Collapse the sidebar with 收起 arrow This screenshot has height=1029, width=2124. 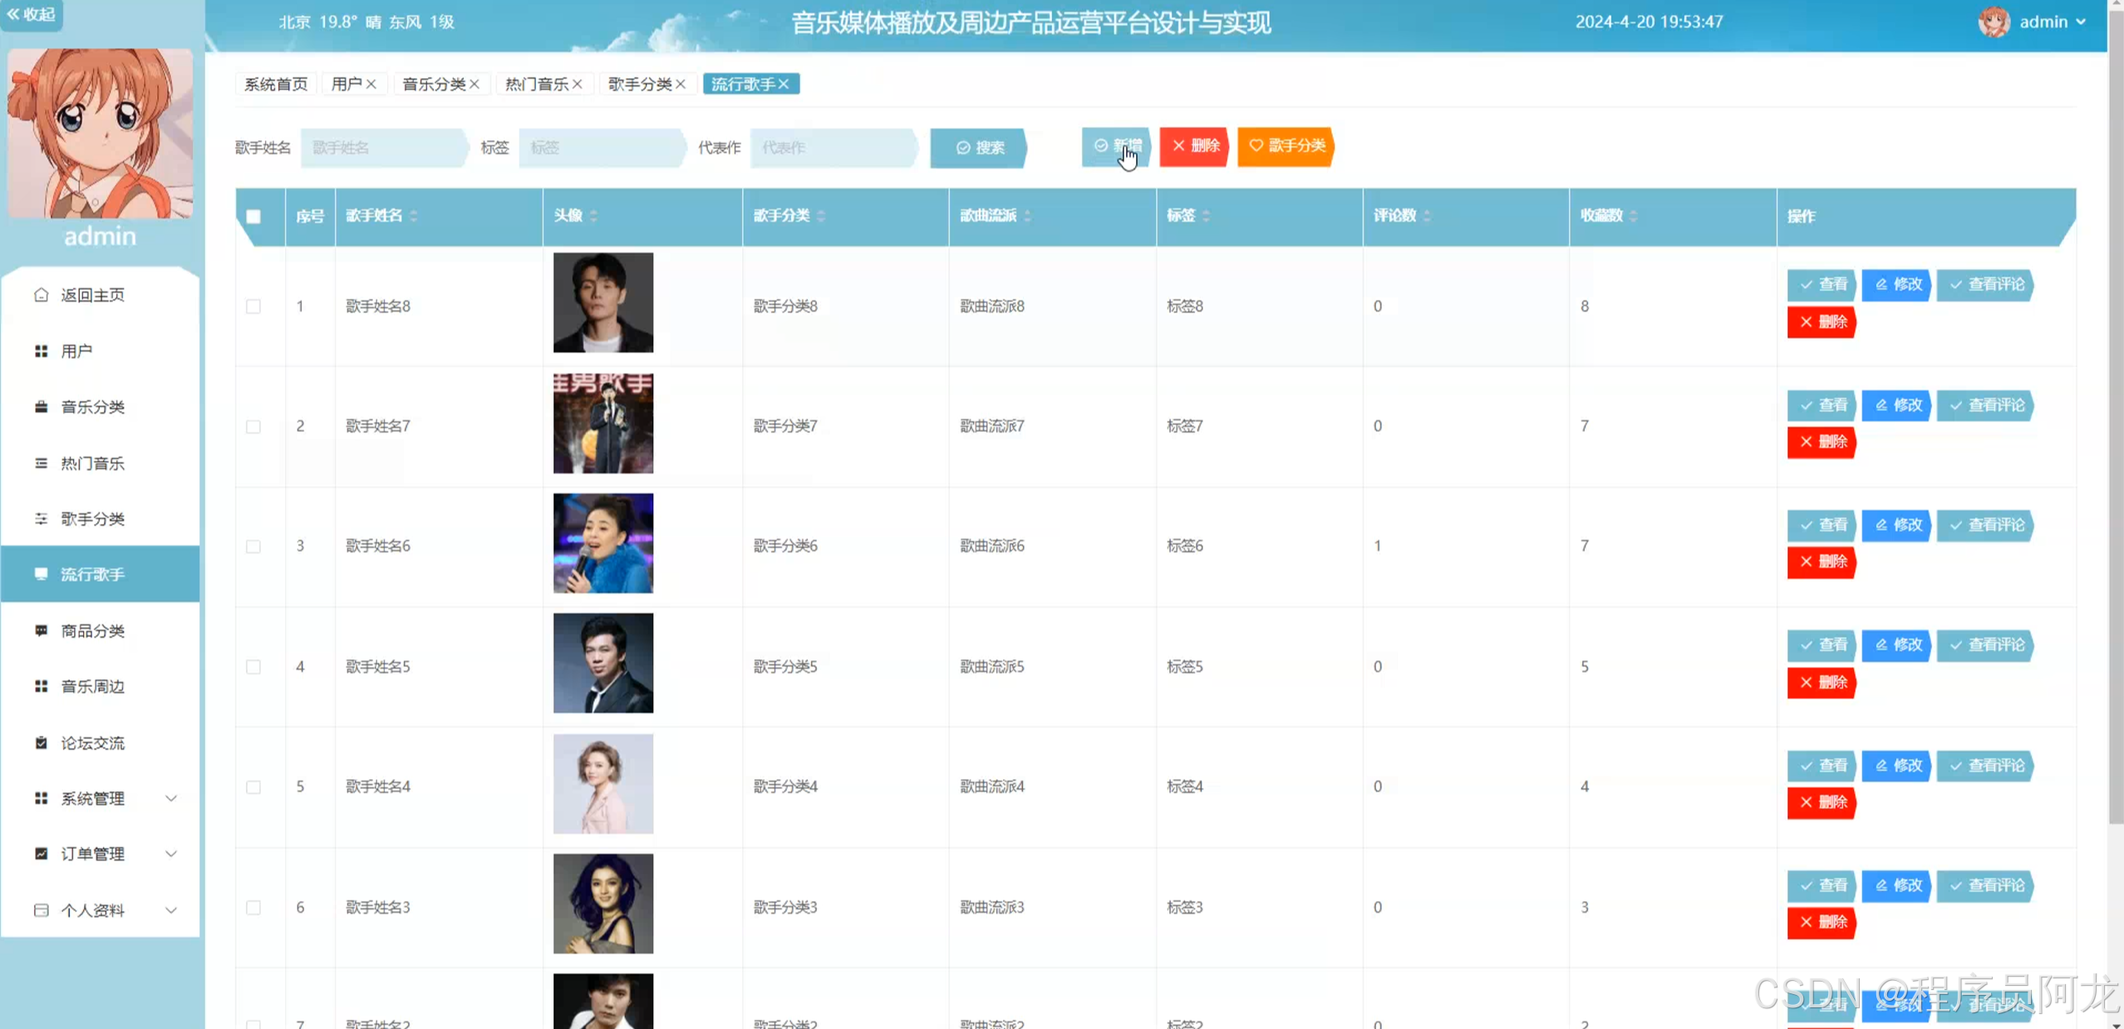[30, 14]
